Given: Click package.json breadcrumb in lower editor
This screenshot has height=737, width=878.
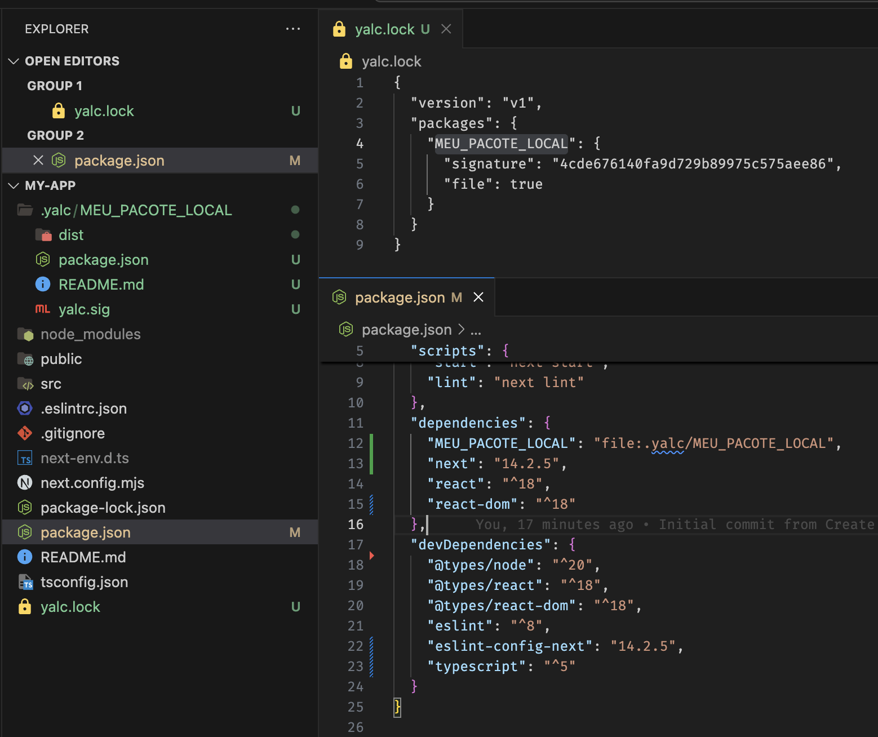Looking at the screenshot, I should tap(407, 330).
